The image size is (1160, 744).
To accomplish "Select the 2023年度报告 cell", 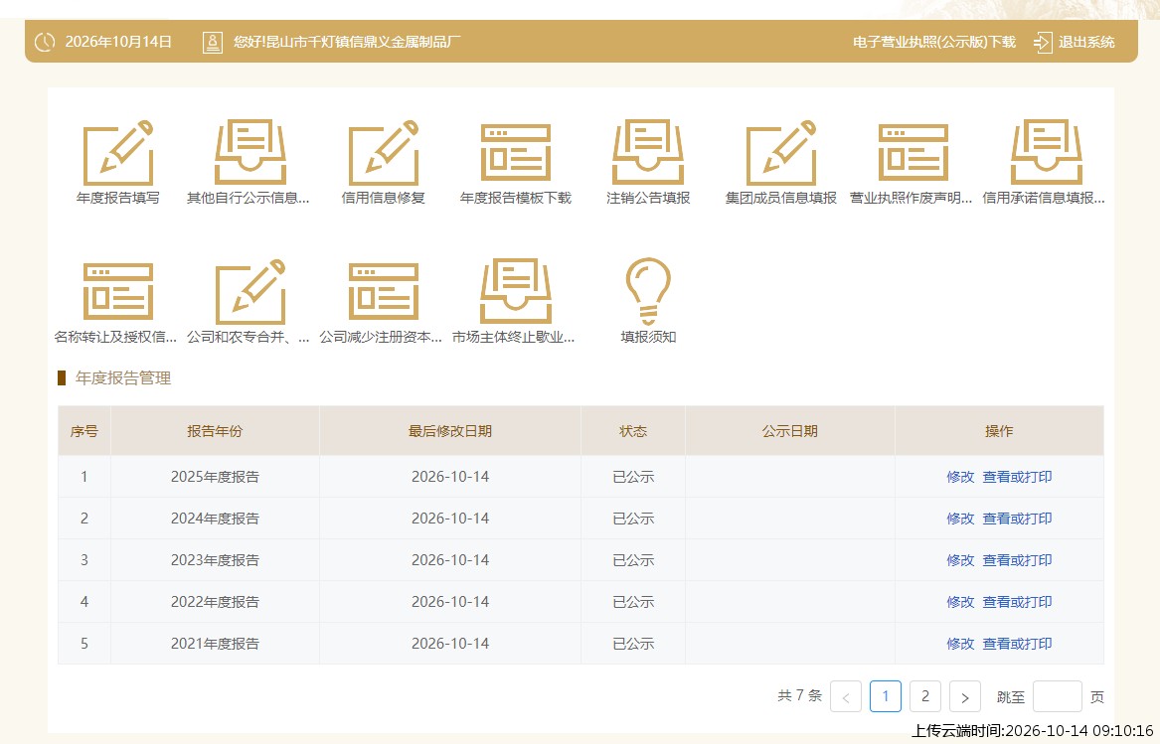I will [216, 560].
